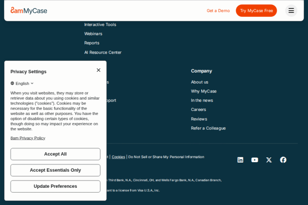Click Accept All cookies button
Viewport: 308px width, 205px height.
pyautogui.click(x=55, y=154)
